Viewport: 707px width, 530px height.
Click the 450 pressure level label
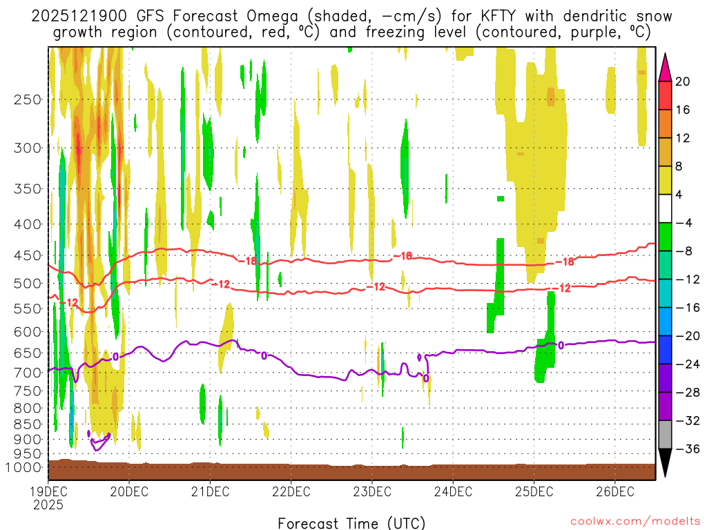pos(28,255)
